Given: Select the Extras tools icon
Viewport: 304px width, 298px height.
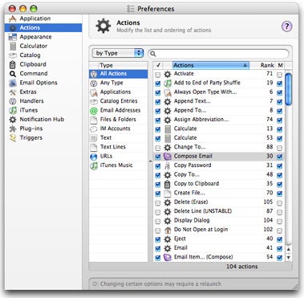Looking at the screenshot, I should [x=13, y=92].
